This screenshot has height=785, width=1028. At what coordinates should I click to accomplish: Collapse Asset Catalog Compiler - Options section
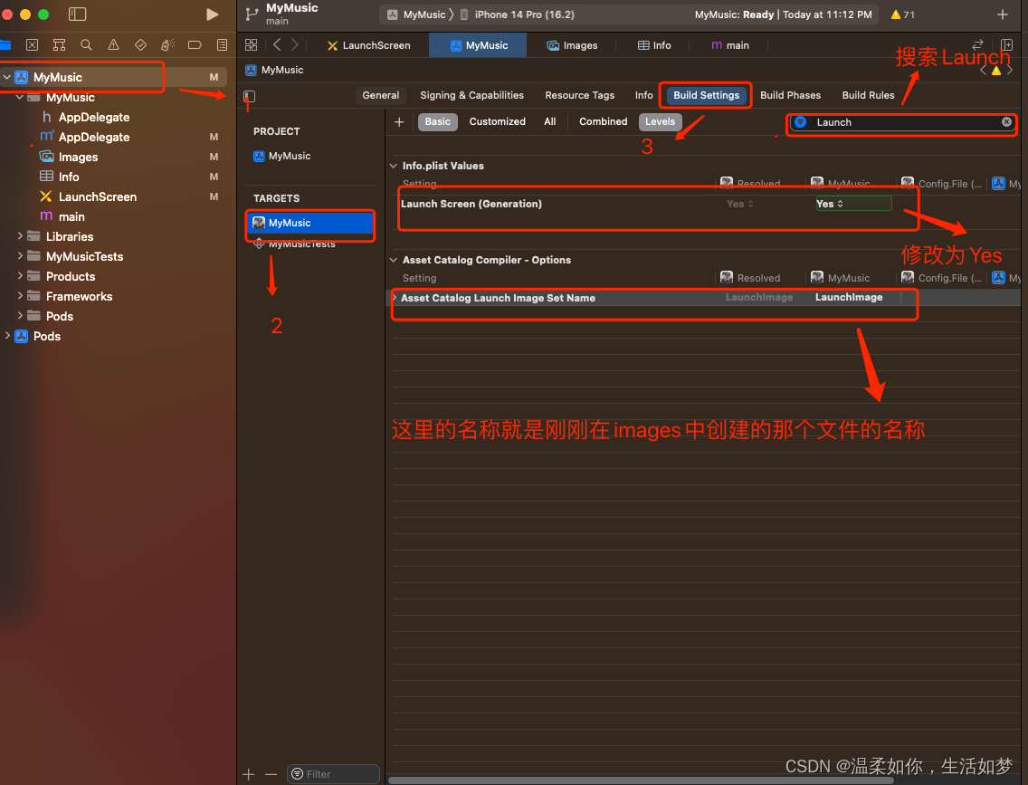pyautogui.click(x=393, y=260)
